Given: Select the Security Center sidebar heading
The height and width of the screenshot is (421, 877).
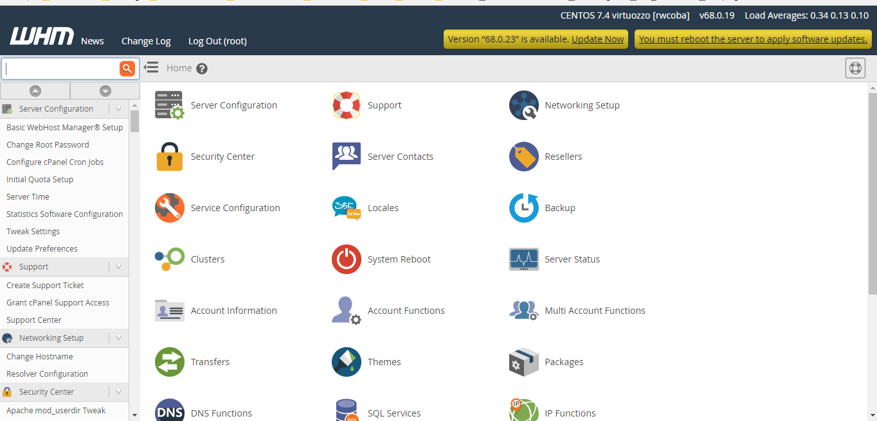Looking at the screenshot, I should 46,392.
